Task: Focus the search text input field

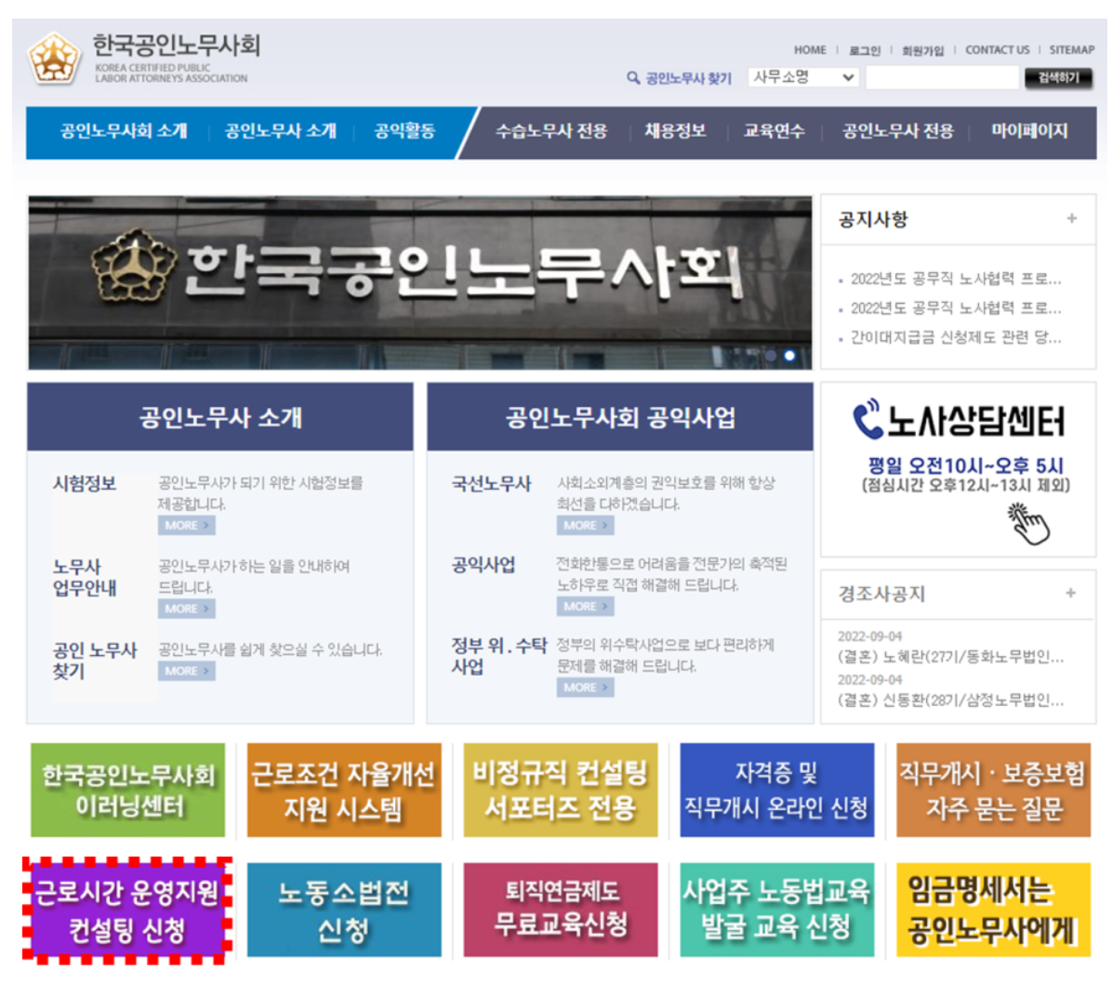Action: coord(943,78)
